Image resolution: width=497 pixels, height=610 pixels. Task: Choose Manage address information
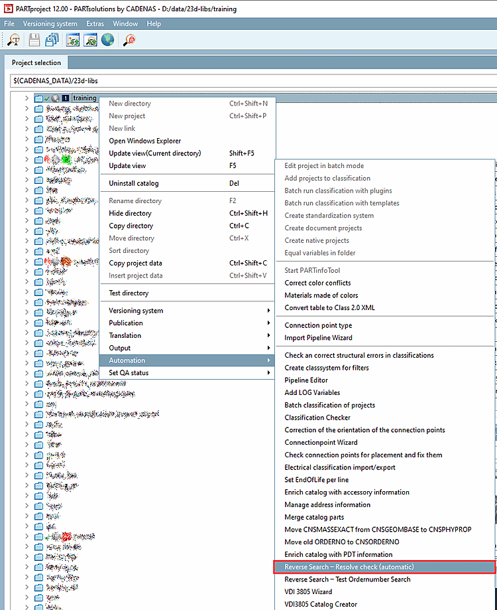(x=384, y=504)
